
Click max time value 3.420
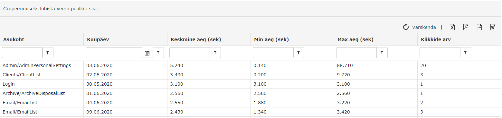343,112
